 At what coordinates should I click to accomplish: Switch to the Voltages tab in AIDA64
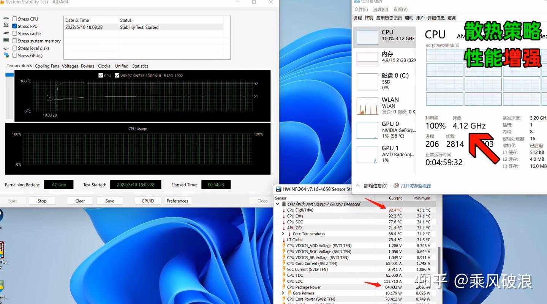(x=70, y=66)
